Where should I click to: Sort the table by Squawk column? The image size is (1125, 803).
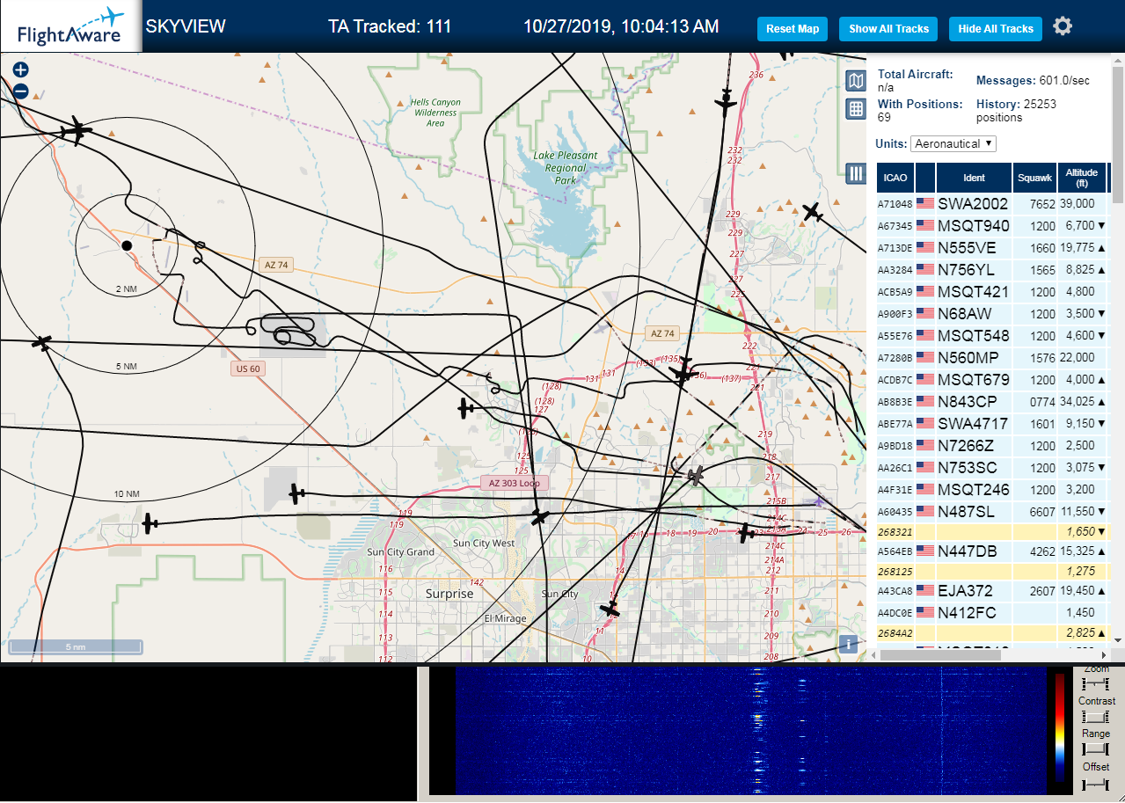pyautogui.click(x=1034, y=178)
